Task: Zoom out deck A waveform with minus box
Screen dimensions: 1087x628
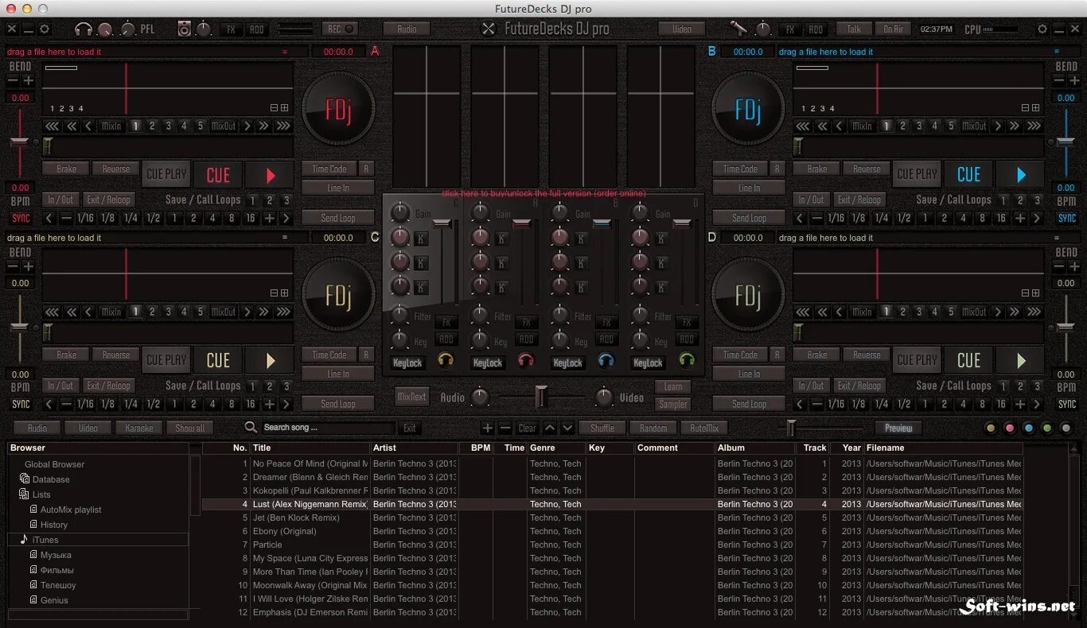Action: pyautogui.click(x=275, y=108)
